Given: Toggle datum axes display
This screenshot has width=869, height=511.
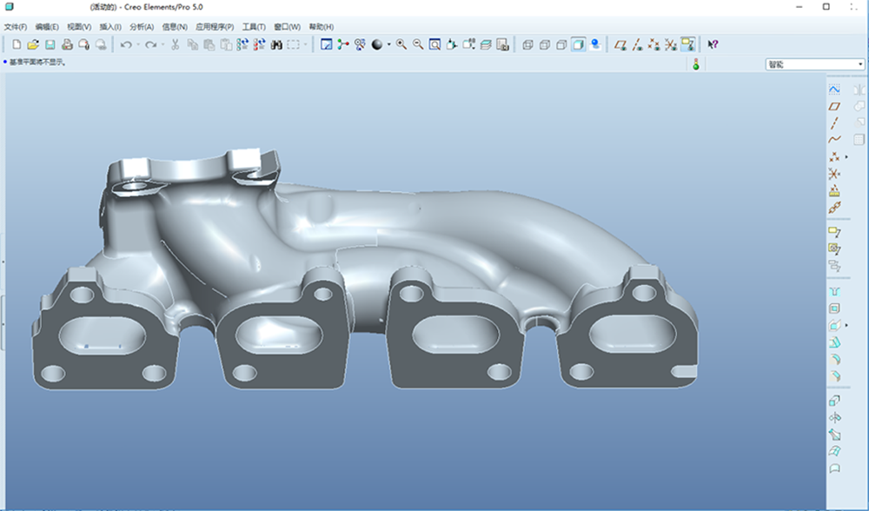Looking at the screenshot, I should tap(637, 44).
